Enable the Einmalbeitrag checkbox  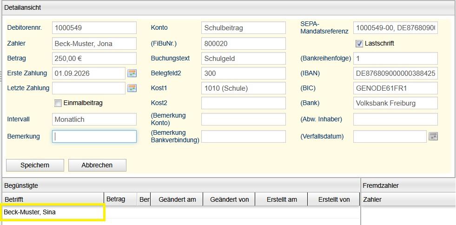point(58,103)
